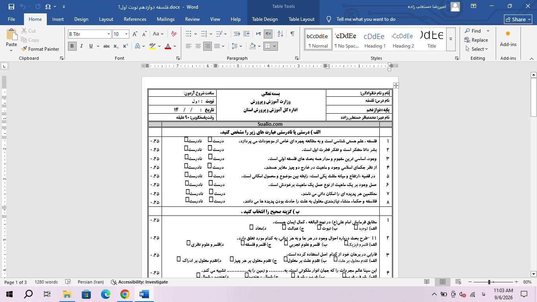Toggle Italic formatting
Image resolution: width=537 pixels, height=302 pixels.
pos(82,46)
